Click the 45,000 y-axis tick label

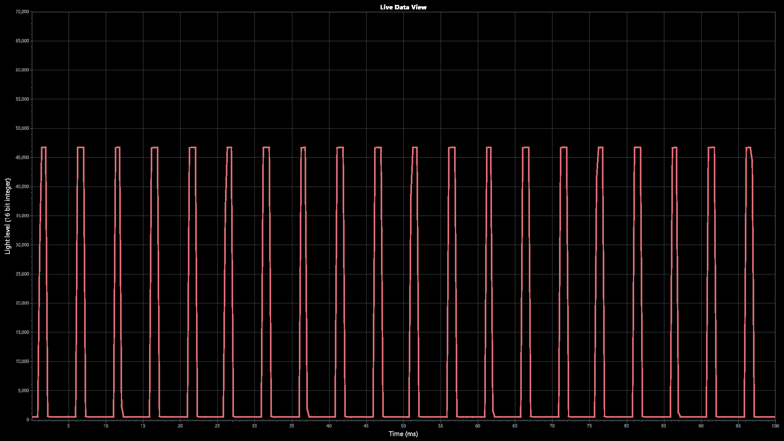point(22,158)
